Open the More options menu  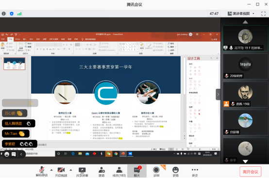pyautogui.click(x=195, y=172)
